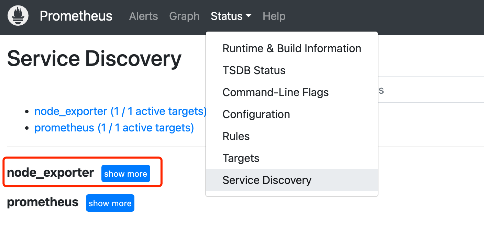Click the Prometheus brand name
Viewport: 484px width, 245px height.
tap(76, 16)
